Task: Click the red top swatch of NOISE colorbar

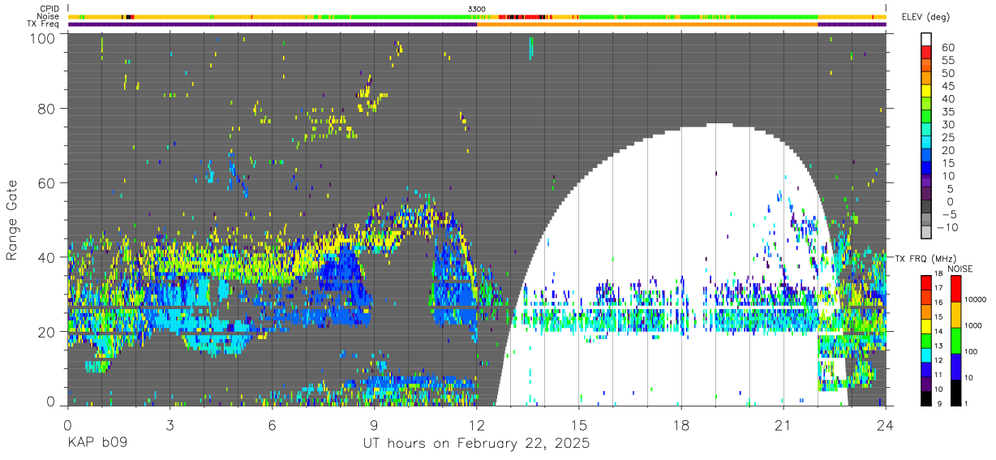Action: (956, 288)
